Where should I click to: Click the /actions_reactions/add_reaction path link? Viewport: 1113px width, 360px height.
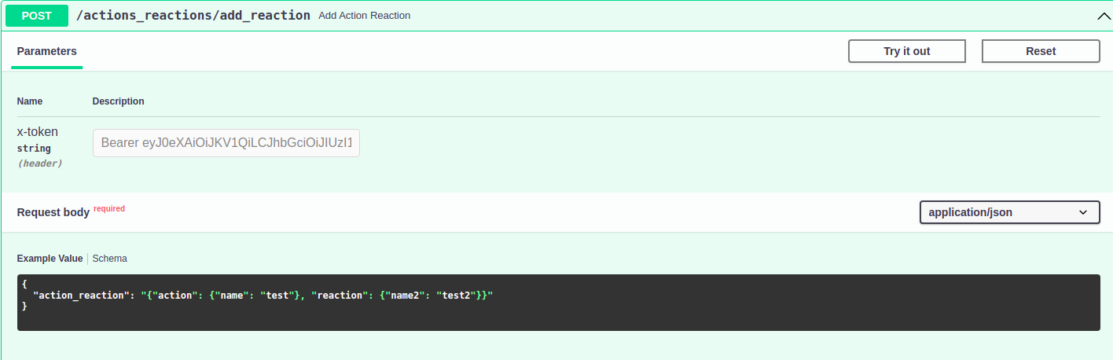point(193,15)
